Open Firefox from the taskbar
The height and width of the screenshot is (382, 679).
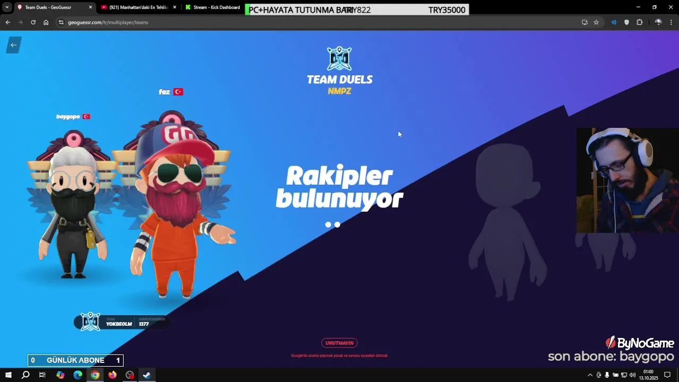point(112,375)
